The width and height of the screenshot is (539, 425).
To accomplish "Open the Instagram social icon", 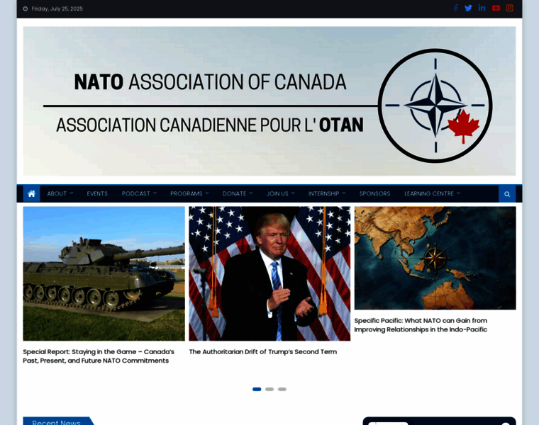I will point(510,8).
